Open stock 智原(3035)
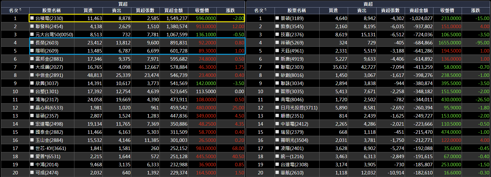Viewport: 491px width, 177px height. tap(292, 91)
